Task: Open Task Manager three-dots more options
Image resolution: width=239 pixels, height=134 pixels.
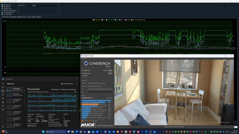Action: click(76, 84)
